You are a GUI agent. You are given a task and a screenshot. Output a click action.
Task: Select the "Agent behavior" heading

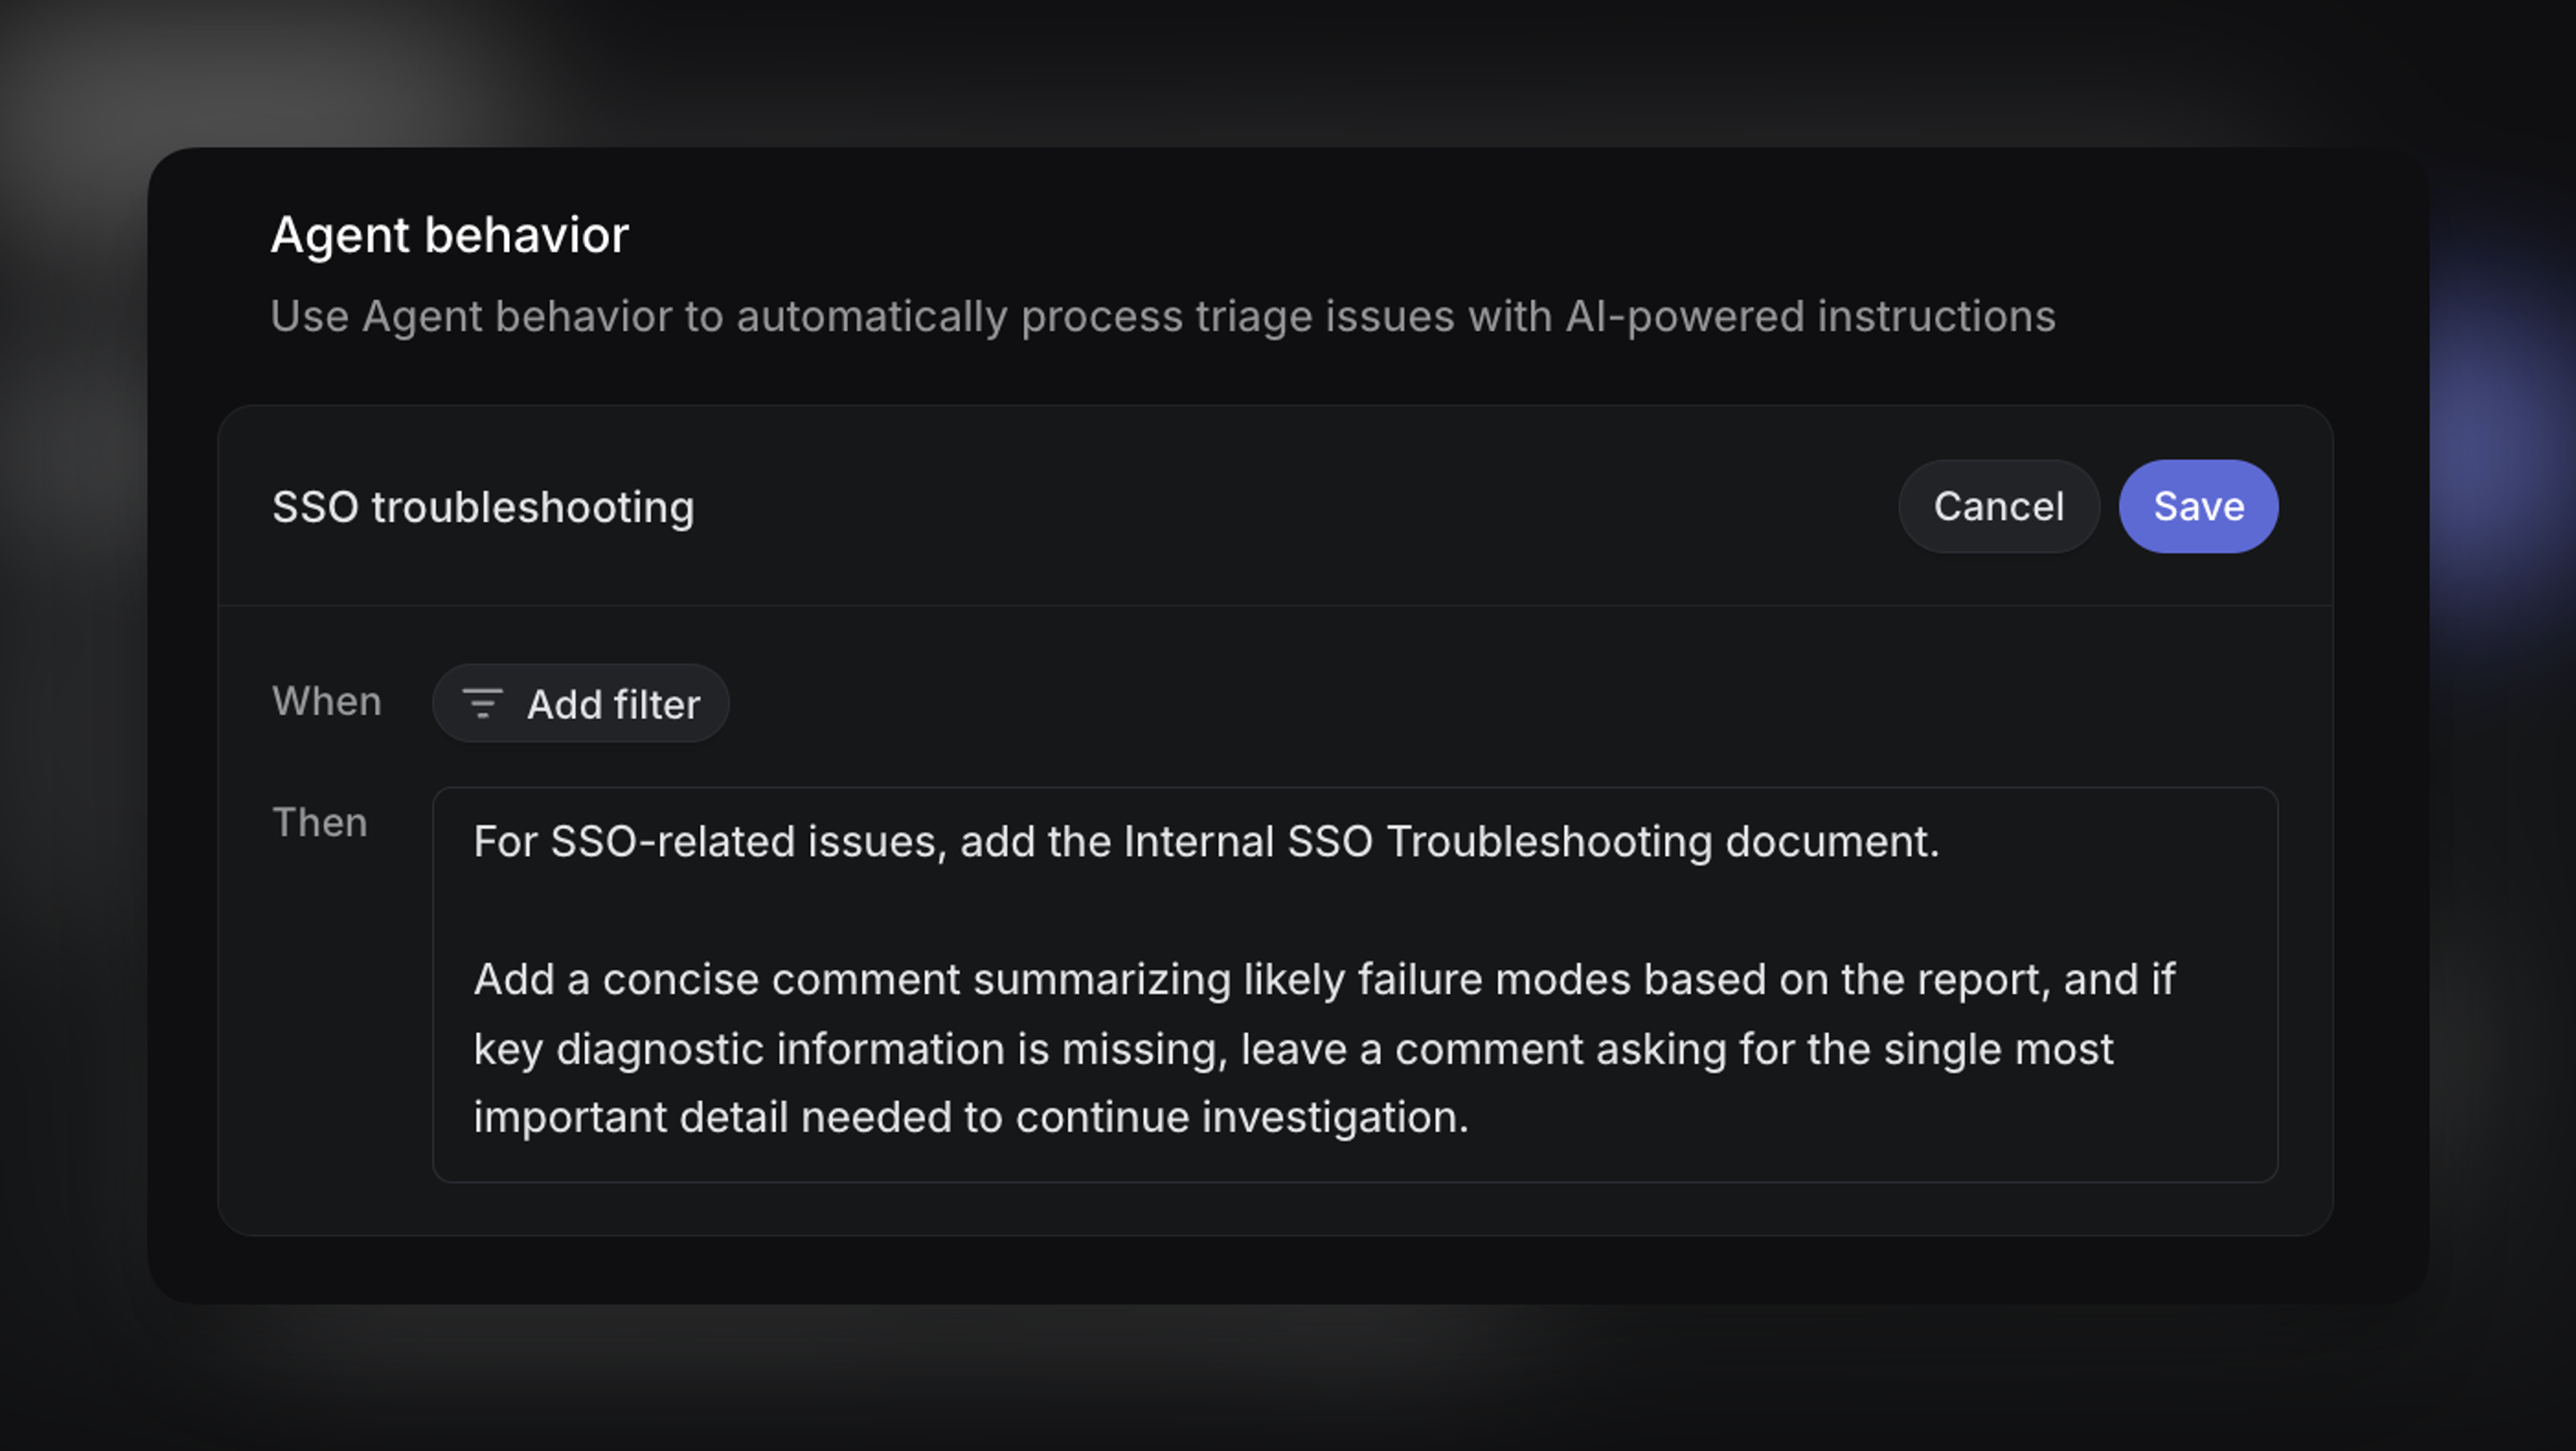point(449,235)
